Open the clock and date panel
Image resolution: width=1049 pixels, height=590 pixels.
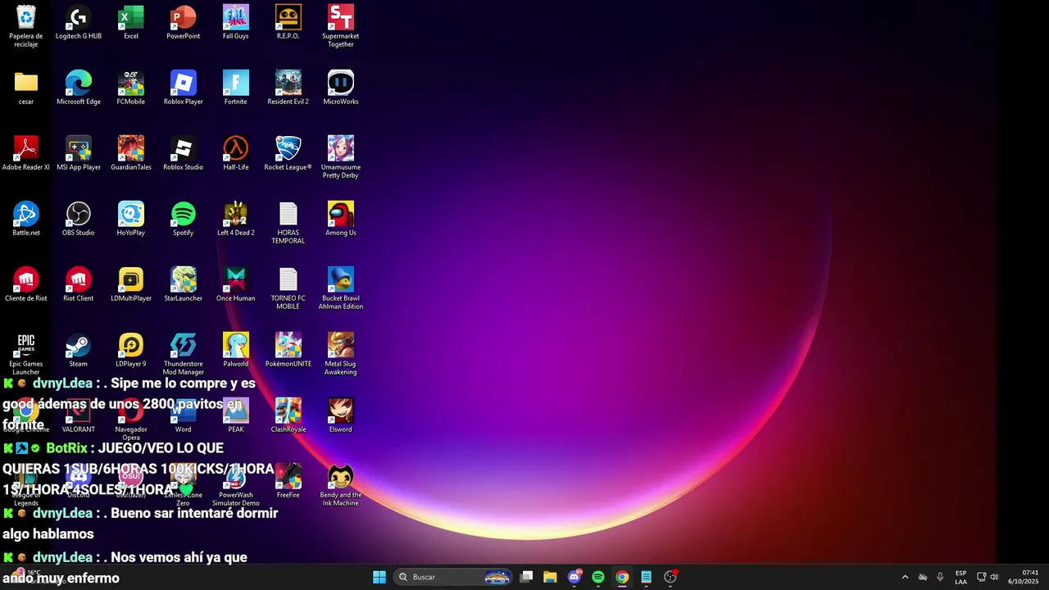point(1024,577)
